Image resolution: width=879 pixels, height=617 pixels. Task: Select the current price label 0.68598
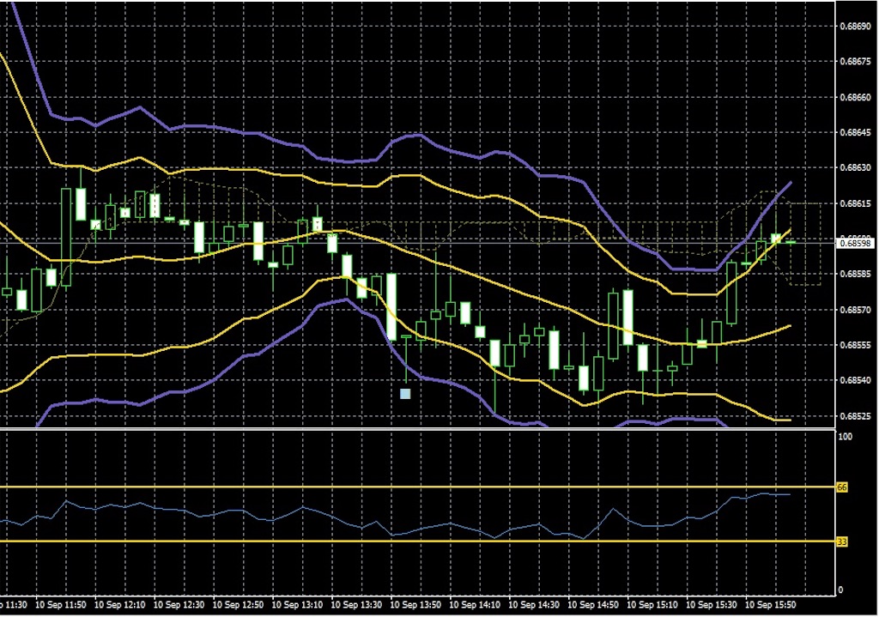[x=856, y=243]
